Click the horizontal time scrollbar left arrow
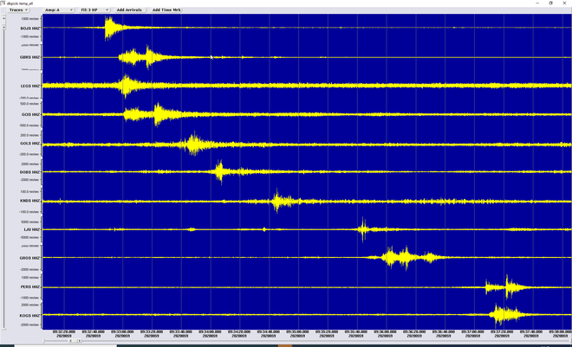The height and width of the screenshot is (347, 572). coord(70,341)
